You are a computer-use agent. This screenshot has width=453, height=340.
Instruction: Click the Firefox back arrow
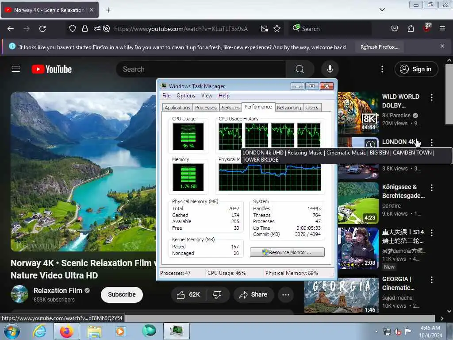pyautogui.click(x=11, y=29)
